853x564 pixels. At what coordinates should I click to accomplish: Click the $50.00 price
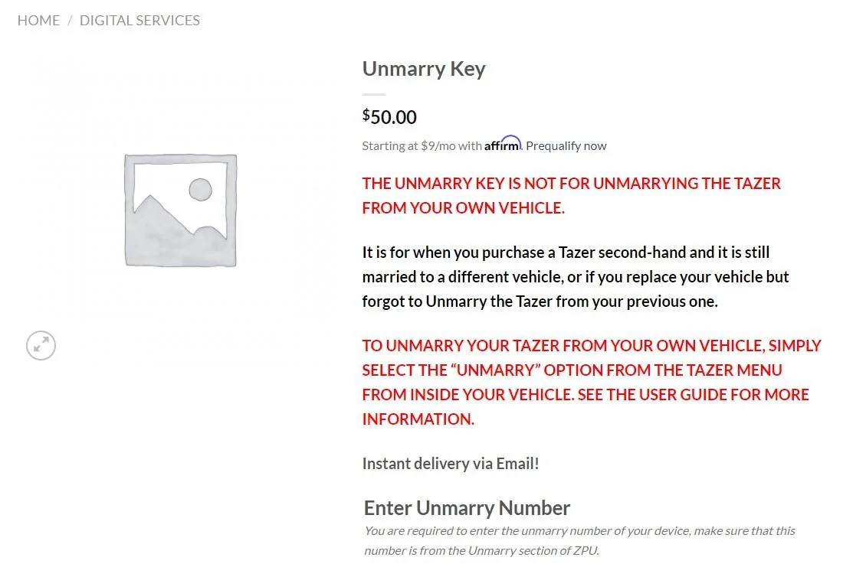click(x=389, y=117)
